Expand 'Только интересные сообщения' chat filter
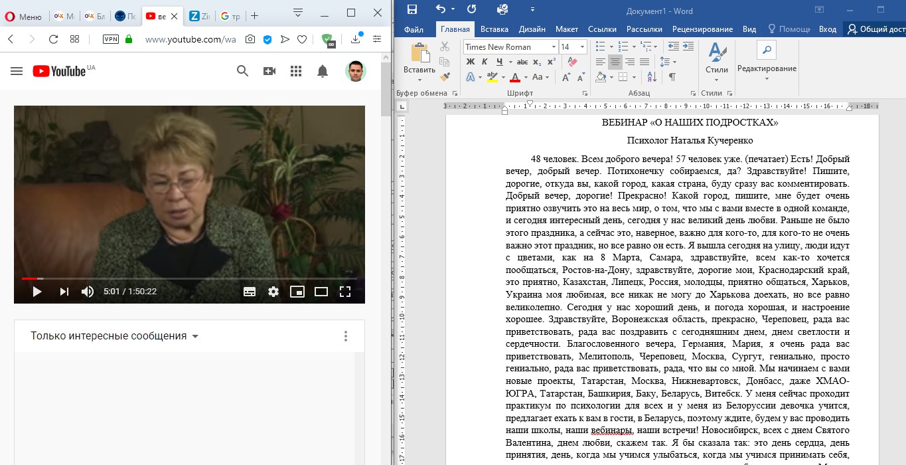The width and height of the screenshot is (906, 465). [114, 336]
